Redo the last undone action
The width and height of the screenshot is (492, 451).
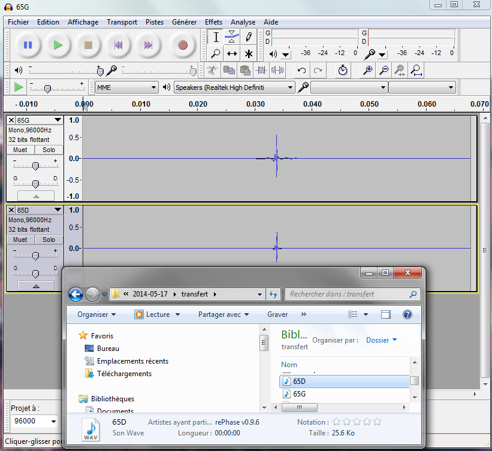point(318,70)
